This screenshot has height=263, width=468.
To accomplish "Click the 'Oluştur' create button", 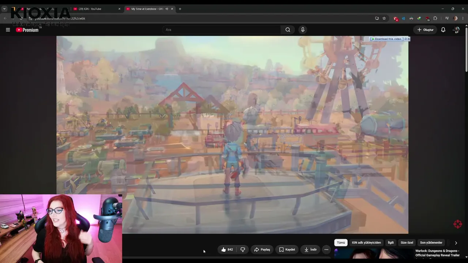I will [x=425, y=30].
